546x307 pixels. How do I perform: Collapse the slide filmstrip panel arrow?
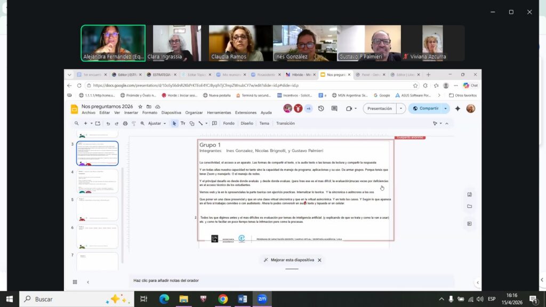(x=88, y=282)
